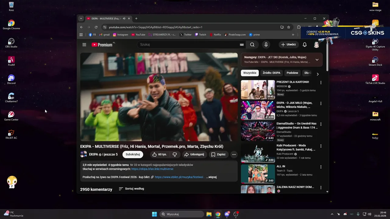Activate voice search microphone on YouTube
The width and height of the screenshot is (390, 219).
coord(266,45)
